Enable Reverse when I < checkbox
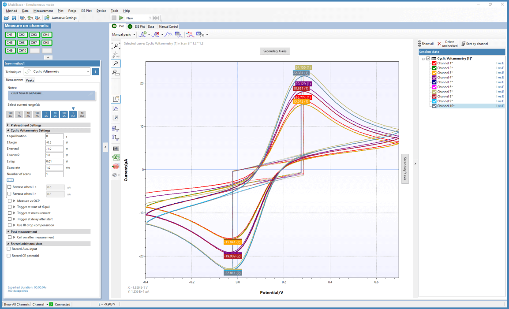The height and width of the screenshot is (309, 509). (x=9, y=187)
